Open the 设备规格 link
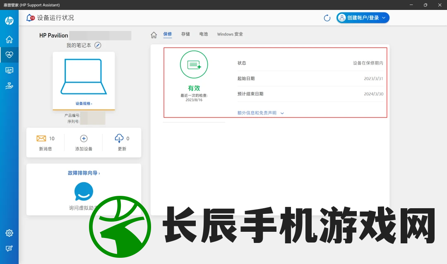447x264 pixels. tap(84, 104)
